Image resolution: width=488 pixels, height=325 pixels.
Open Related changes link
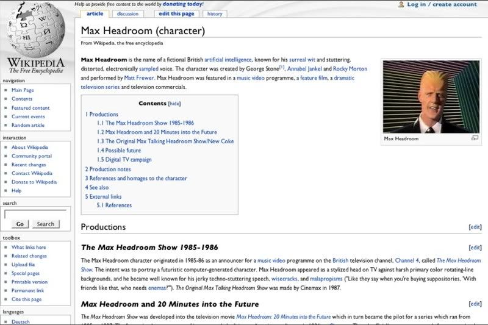29,256
